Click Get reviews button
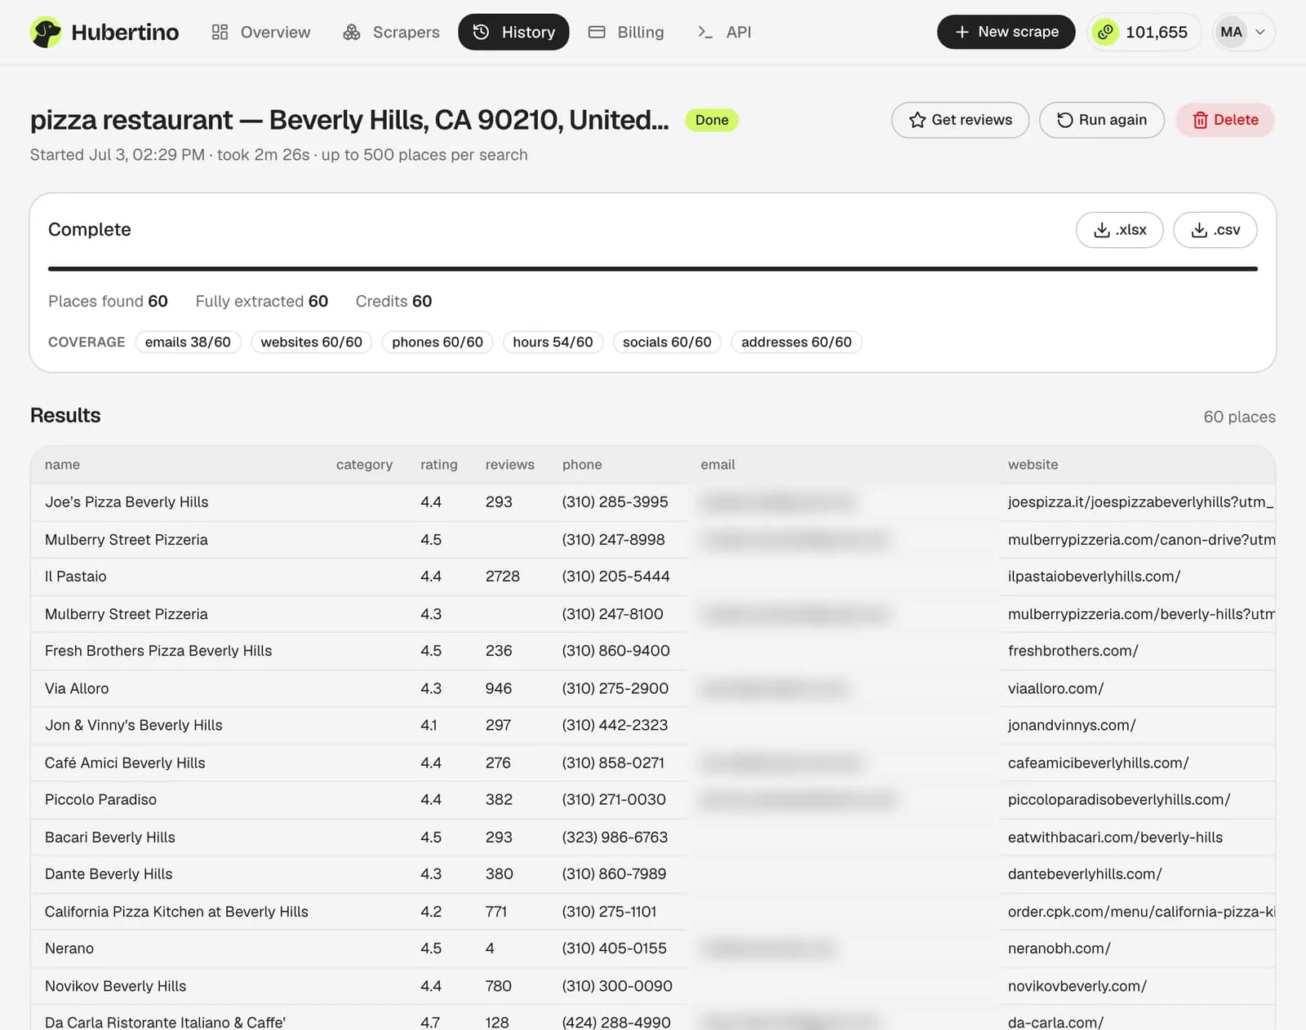 pyautogui.click(x=960, y=120)
